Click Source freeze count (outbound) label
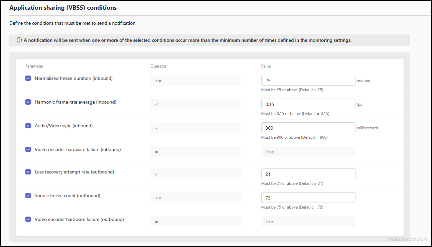 click(x=67, y=196)
